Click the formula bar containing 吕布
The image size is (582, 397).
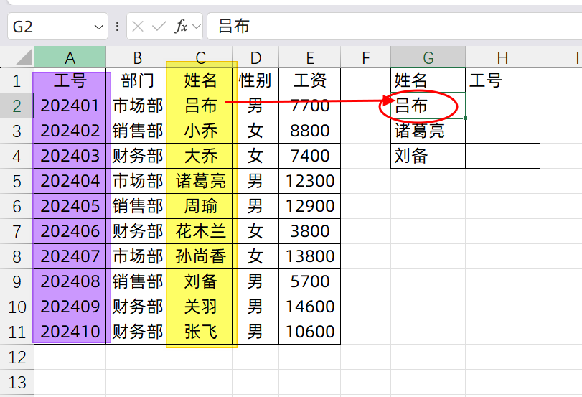click(x=394, y=27)
